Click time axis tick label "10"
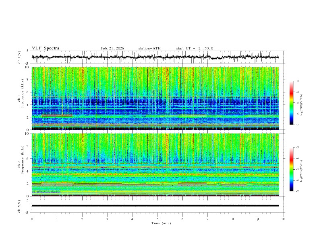This screenshot has height=246, width=319. [x=283, y=219]
